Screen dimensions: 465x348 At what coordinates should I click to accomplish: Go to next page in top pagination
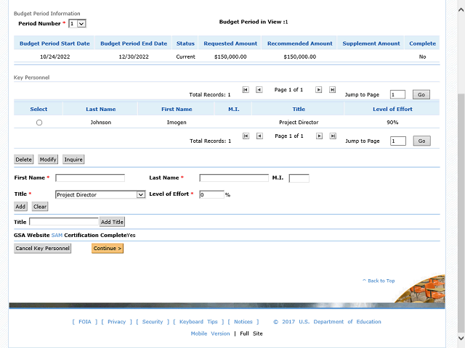[x=318, y=90]
